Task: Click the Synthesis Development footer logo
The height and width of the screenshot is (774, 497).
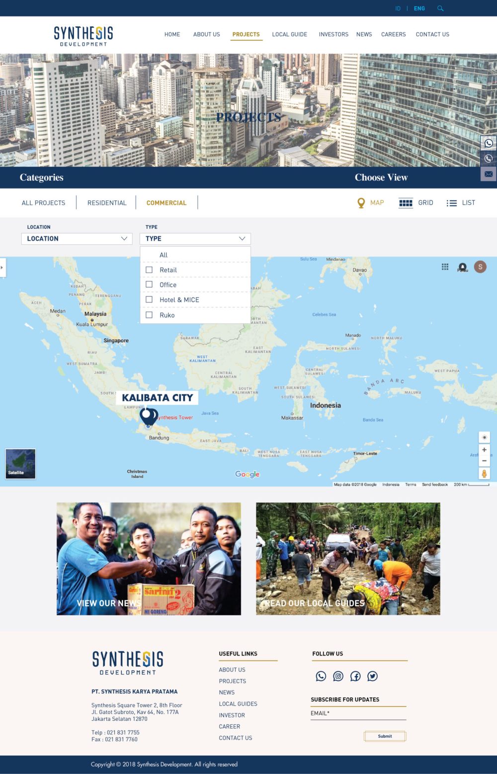Action: 128,663
